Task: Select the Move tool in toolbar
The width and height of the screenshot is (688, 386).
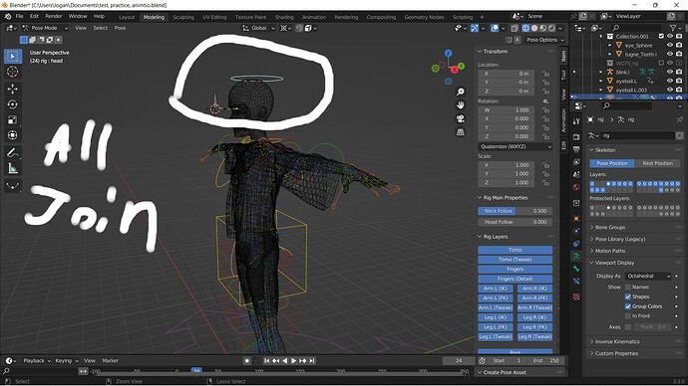Action: click(x=13, y=89)
